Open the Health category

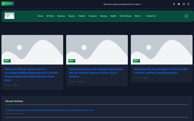(113, 16)
